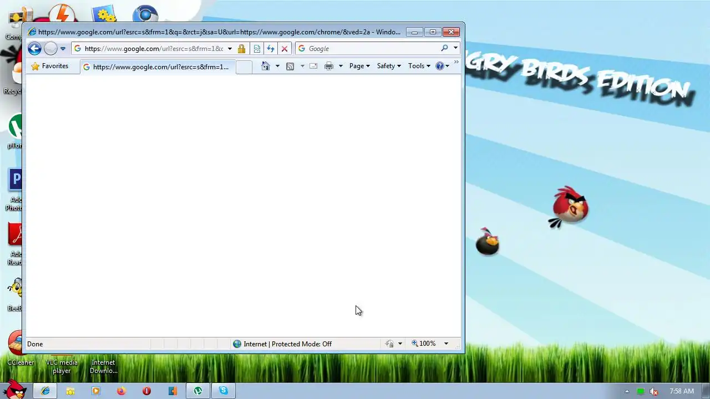This screenshot has height=399, width=710.
Task: Click the orange-blue taskbar app icon
Action: 173,391
